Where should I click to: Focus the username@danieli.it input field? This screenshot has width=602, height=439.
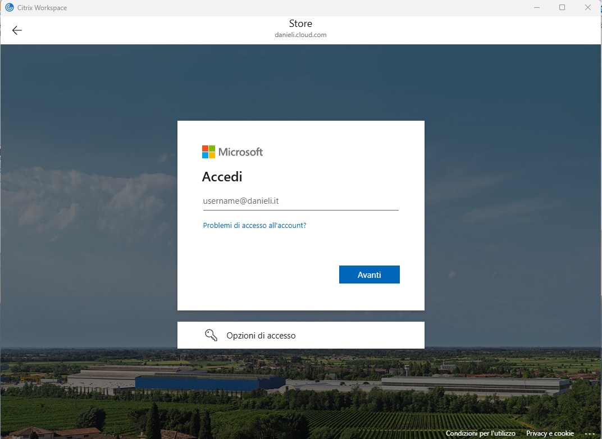point(300,201)
